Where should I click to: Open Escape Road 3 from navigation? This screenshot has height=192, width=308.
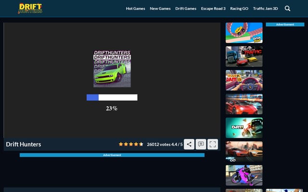click(x=213, y=9)
